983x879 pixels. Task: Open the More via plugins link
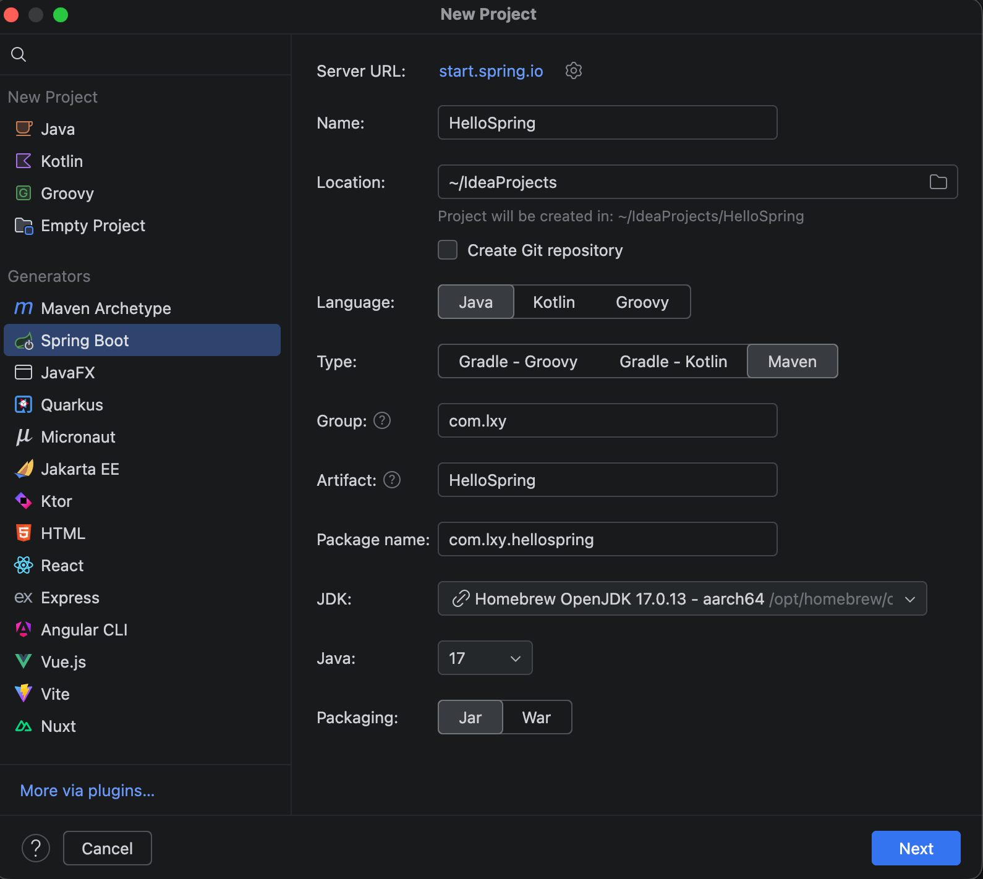pyautogui.click(x=87, y=791)
